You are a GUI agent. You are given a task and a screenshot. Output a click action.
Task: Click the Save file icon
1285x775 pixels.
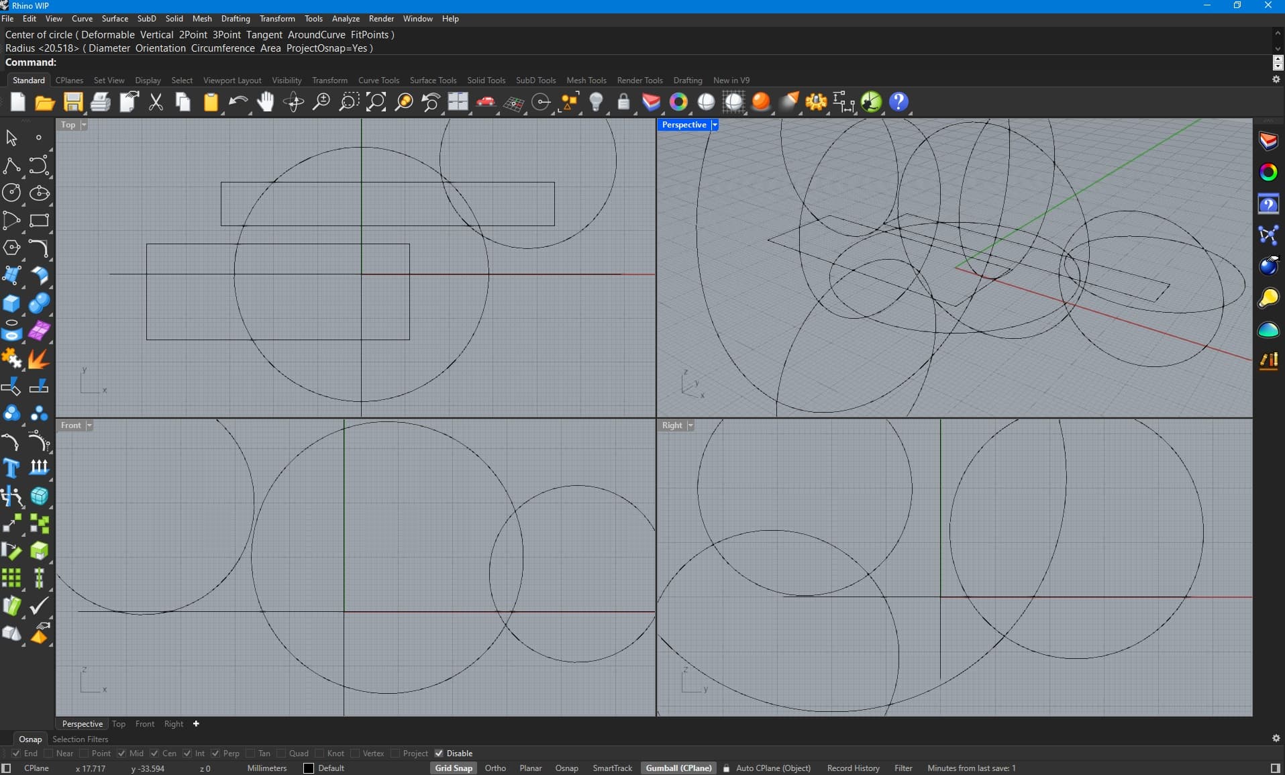tap(72, 102)
